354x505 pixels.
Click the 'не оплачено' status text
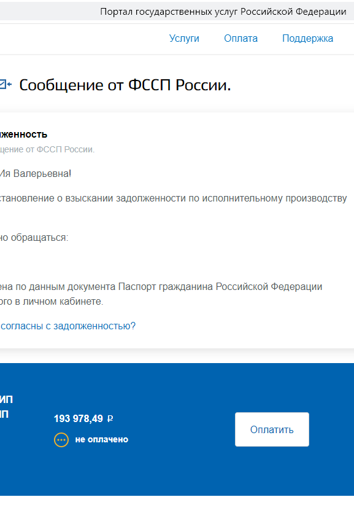102,439
